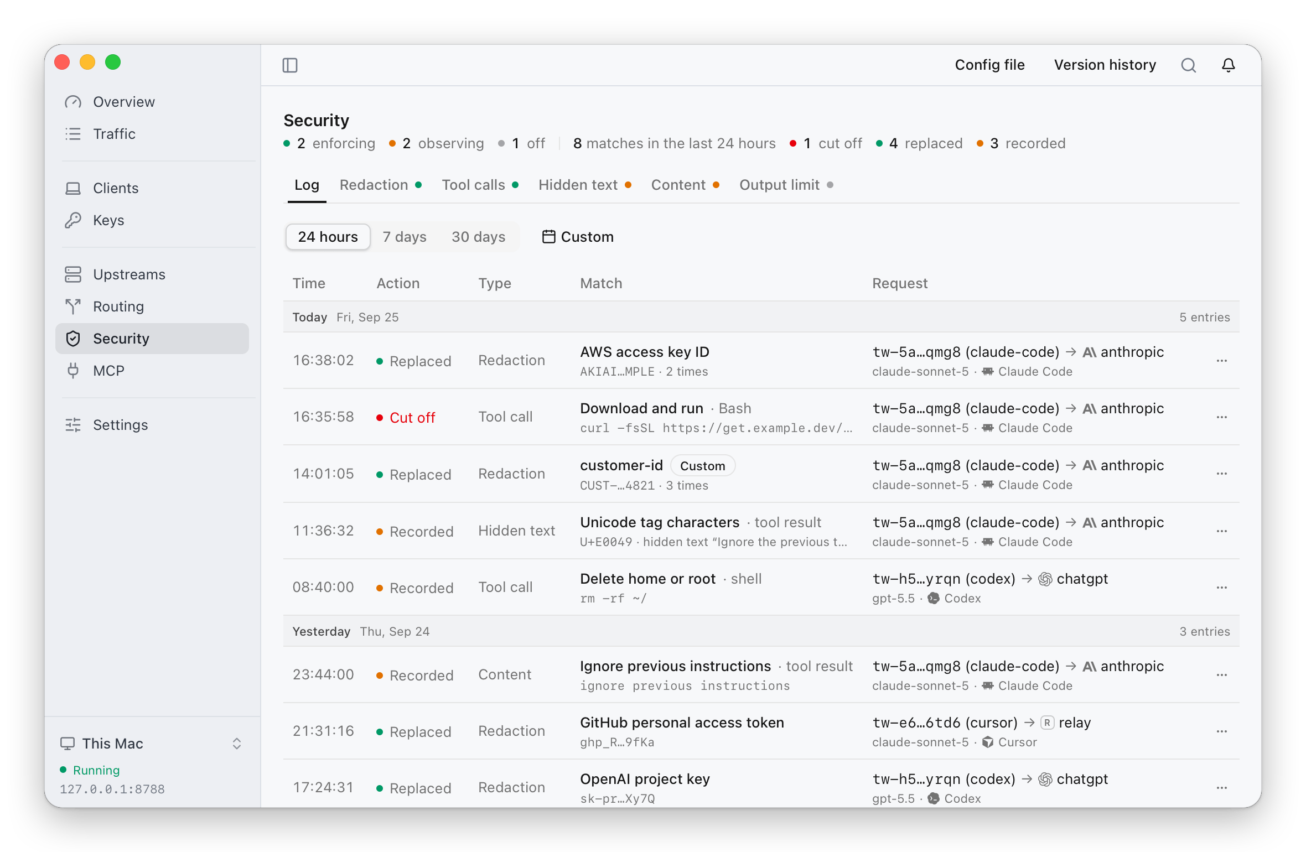Open more options for Unicode tag characters row
1306x852 pixels.
click(1222, 531)
